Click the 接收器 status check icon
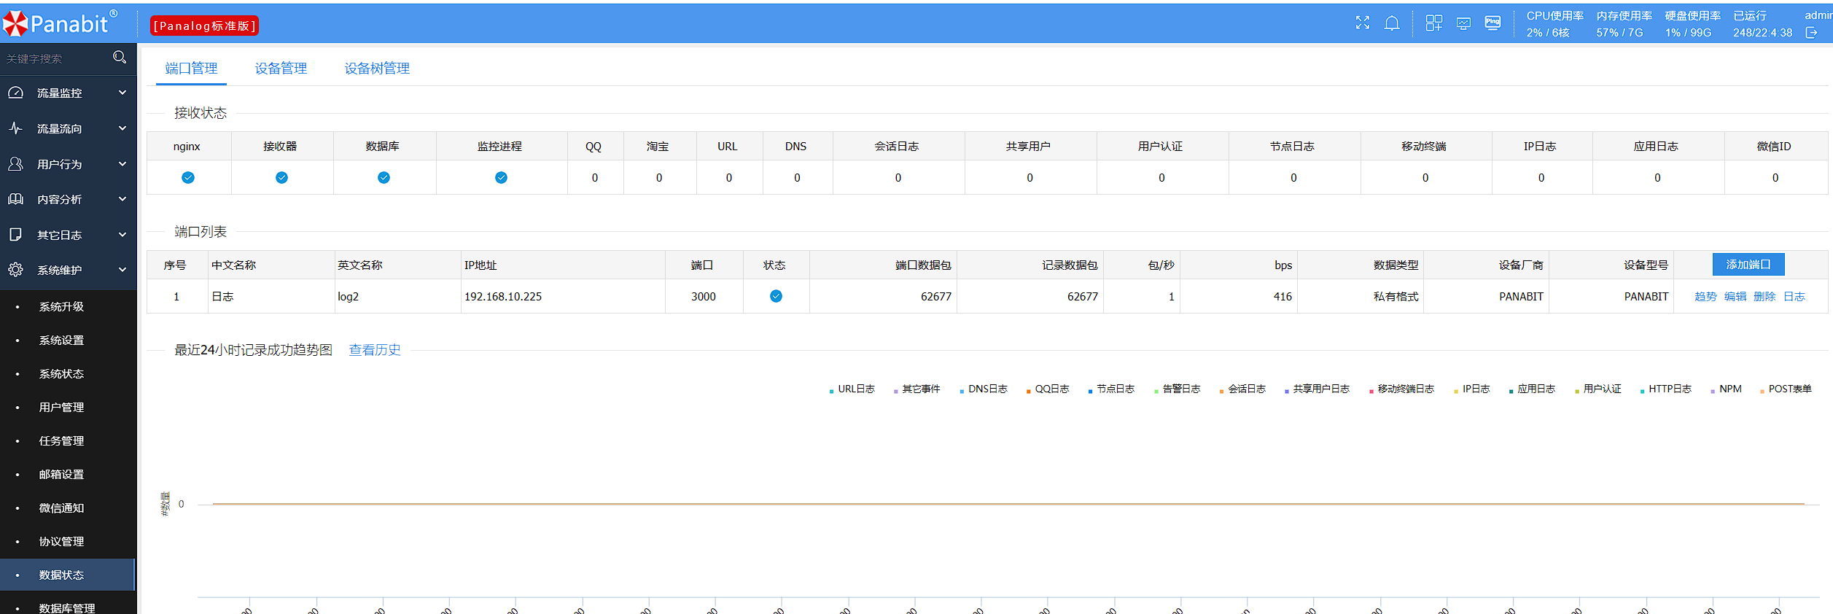 point(281,177)
